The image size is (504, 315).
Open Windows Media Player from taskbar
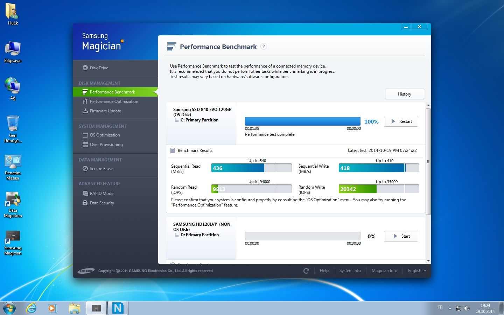(x=52, y=308)
